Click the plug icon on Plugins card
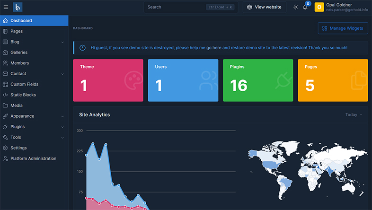The image size is (372, 210). pyautogui.click(x=284, y=80)
